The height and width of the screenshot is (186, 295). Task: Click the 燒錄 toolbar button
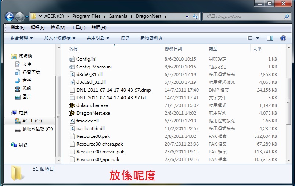click(125, 38)
